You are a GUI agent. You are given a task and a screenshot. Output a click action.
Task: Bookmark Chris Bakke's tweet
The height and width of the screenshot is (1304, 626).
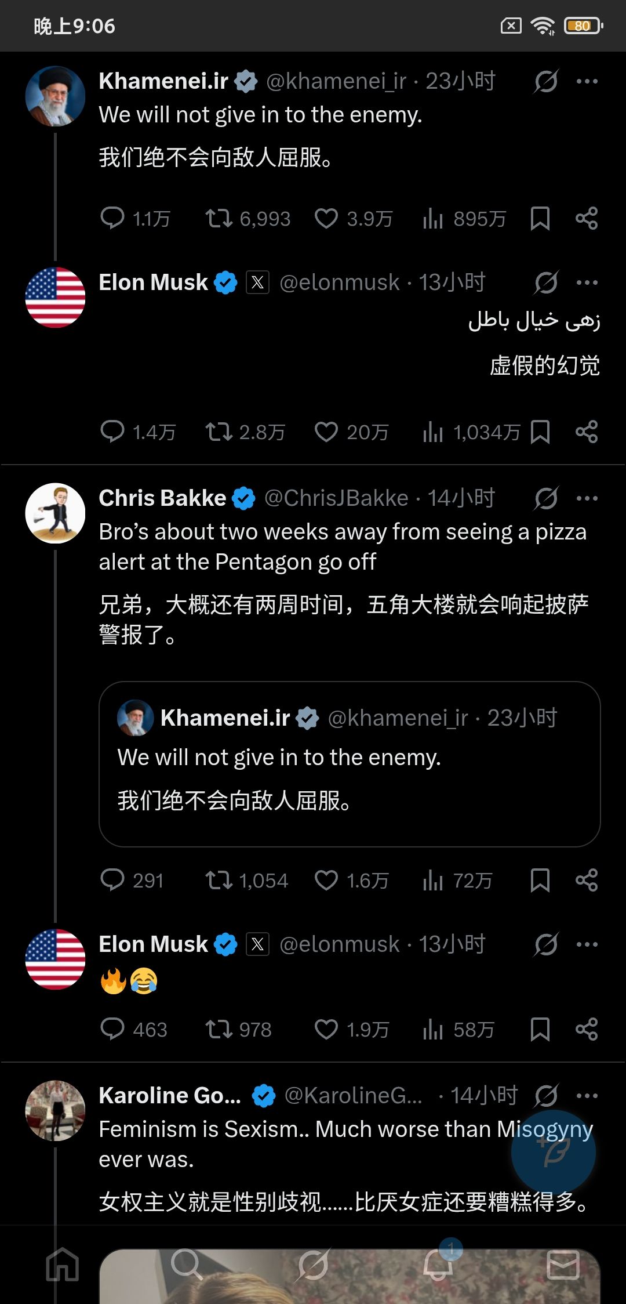pyautogui.click(x=540, y=881)
